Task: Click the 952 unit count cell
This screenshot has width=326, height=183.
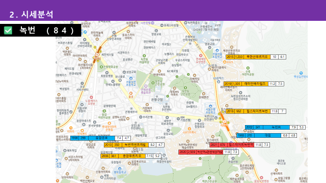Action: [239, 111]
